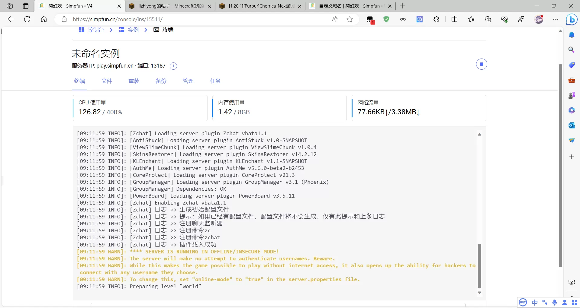Toggle split screen view
The image size is (580, 308).
pos(454,19)
